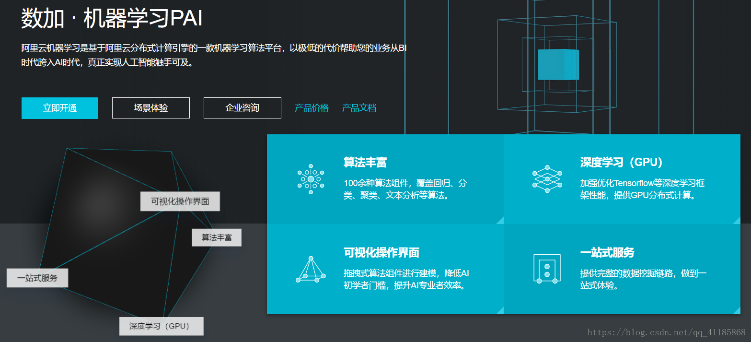Click the corner triangle of 深度学习 (GPU) card
Image resolution: width=751 pixels, height=342 pixels.
737,220
